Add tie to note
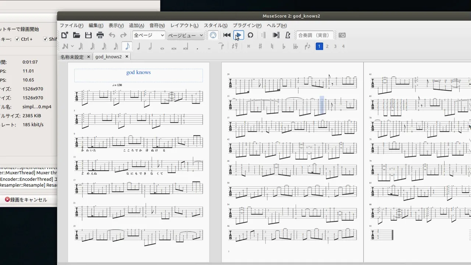 [221, 46]
